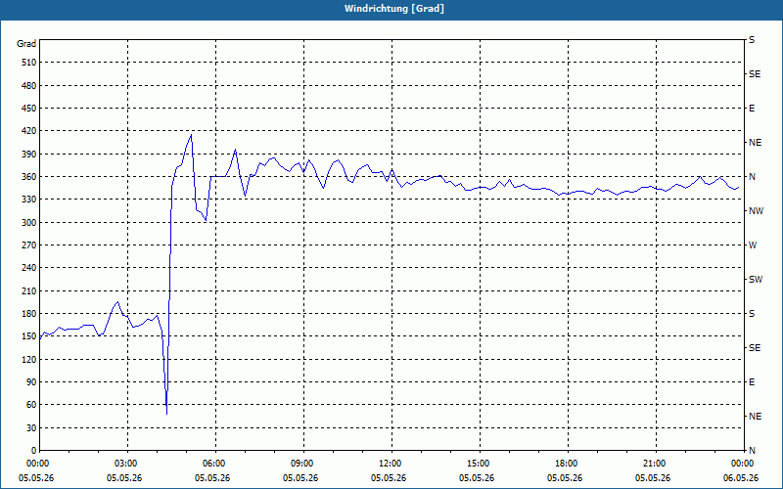Click the Grad unit label above the left axis

26,44
